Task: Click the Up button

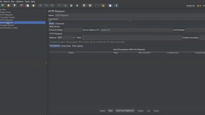Action: pyautogui.click(x=149, y=111)
